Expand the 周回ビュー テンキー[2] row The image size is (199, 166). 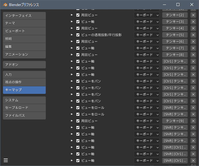pyautogui.click(x=72, y=15)
